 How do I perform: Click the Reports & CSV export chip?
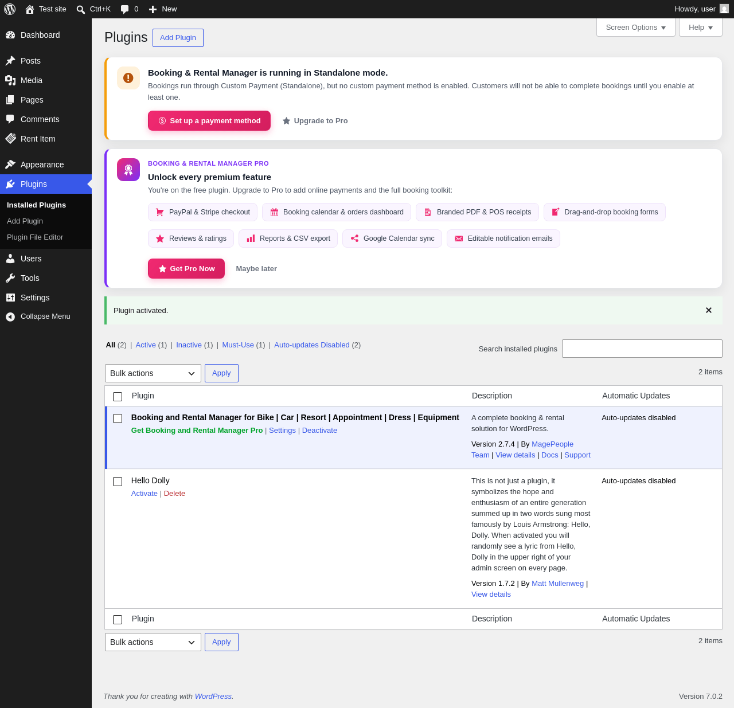288,238
